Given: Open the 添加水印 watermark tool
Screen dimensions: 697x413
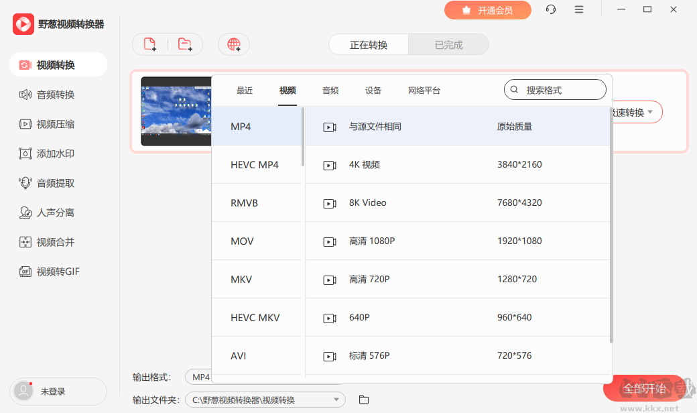Looking at the screenshot, I should coord(58,153).
